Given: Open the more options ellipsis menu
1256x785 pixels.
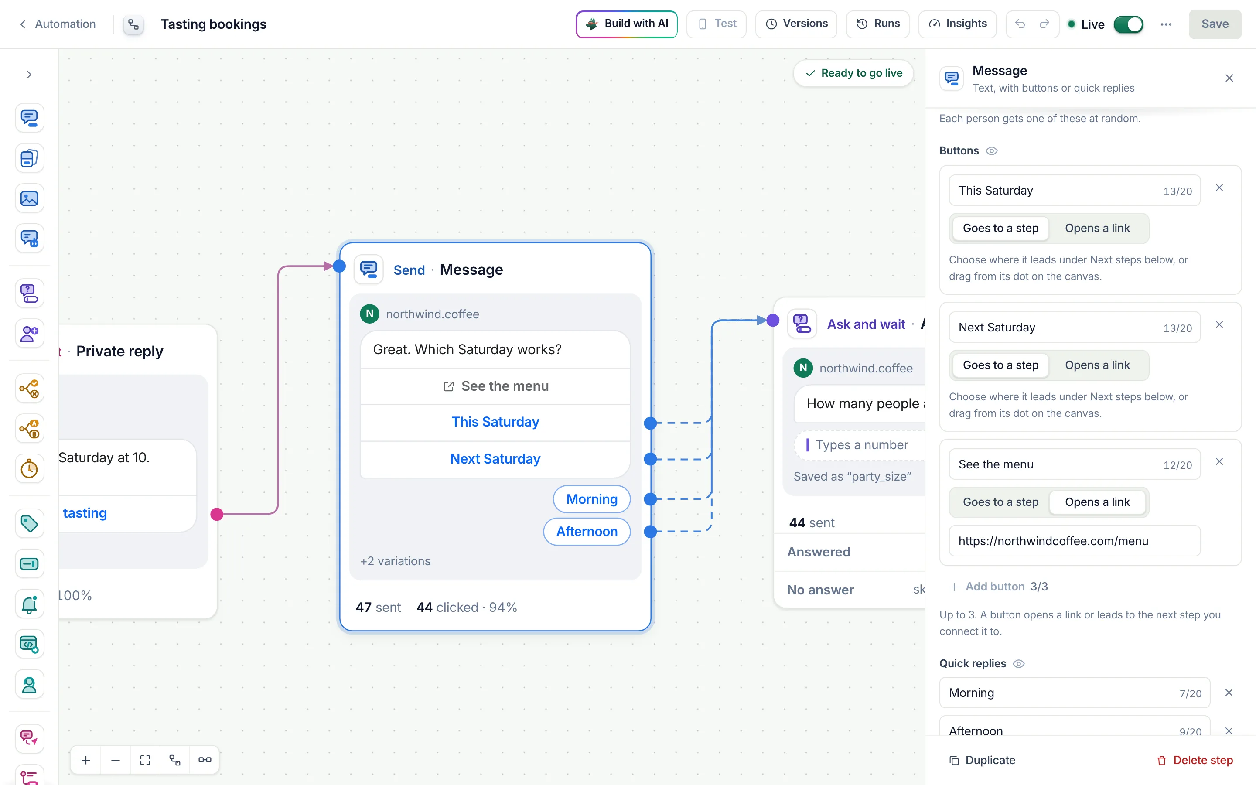Looking at the screenshot, I should pyautogui.click(x=1166, y=24).
